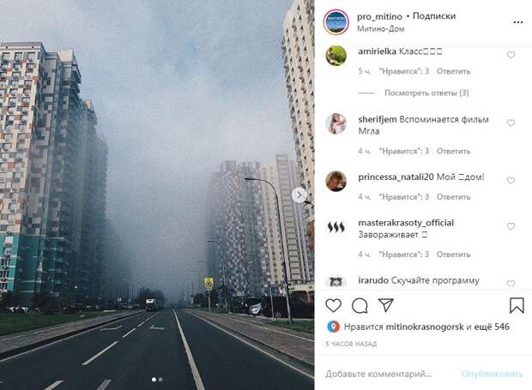Like the princessa_natali20 comment heart
The image size is (532, 390).
[x=511, y=180]
